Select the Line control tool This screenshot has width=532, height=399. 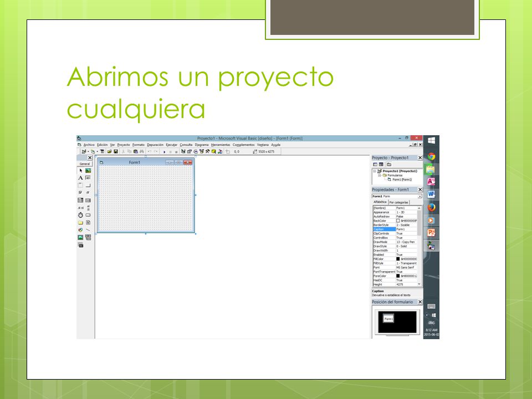coord(88,230)
